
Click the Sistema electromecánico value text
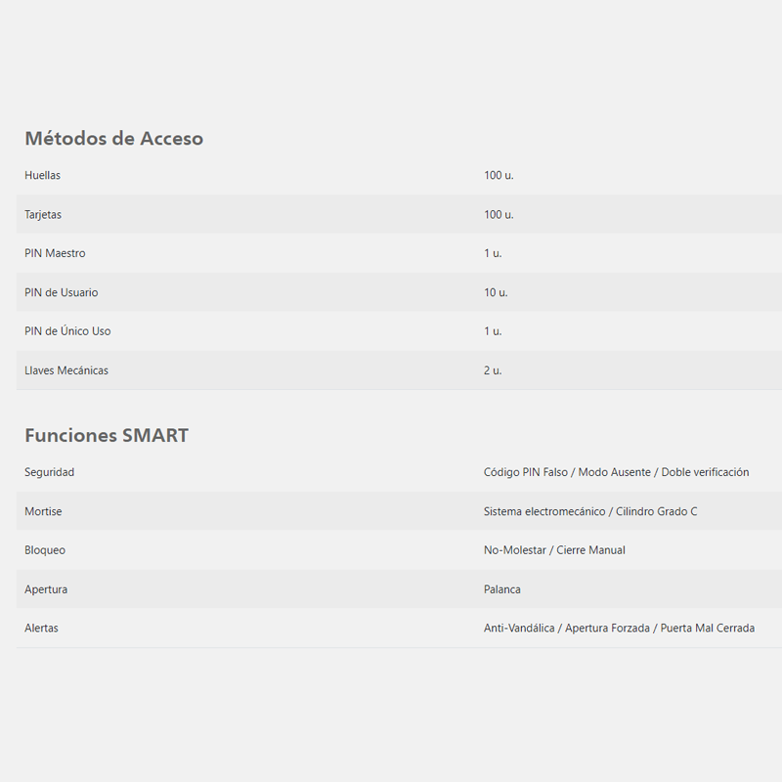[544, 511]
